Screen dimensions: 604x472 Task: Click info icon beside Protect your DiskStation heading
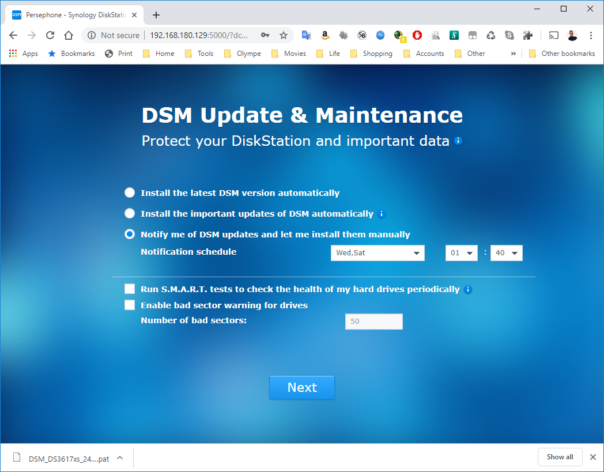click(x=458, y=141)
